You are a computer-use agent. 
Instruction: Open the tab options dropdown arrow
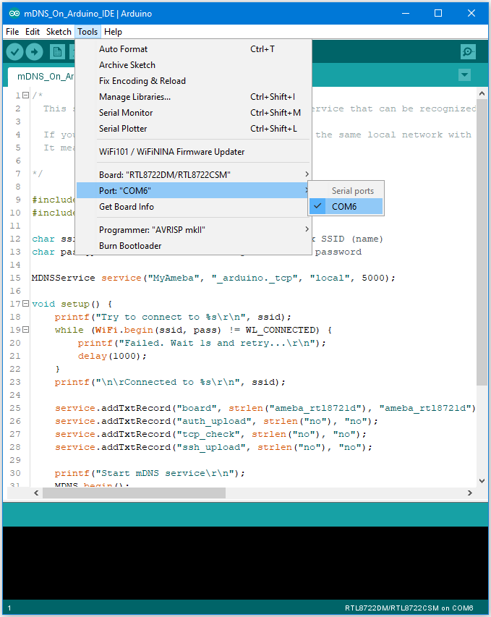click(465, 75)
